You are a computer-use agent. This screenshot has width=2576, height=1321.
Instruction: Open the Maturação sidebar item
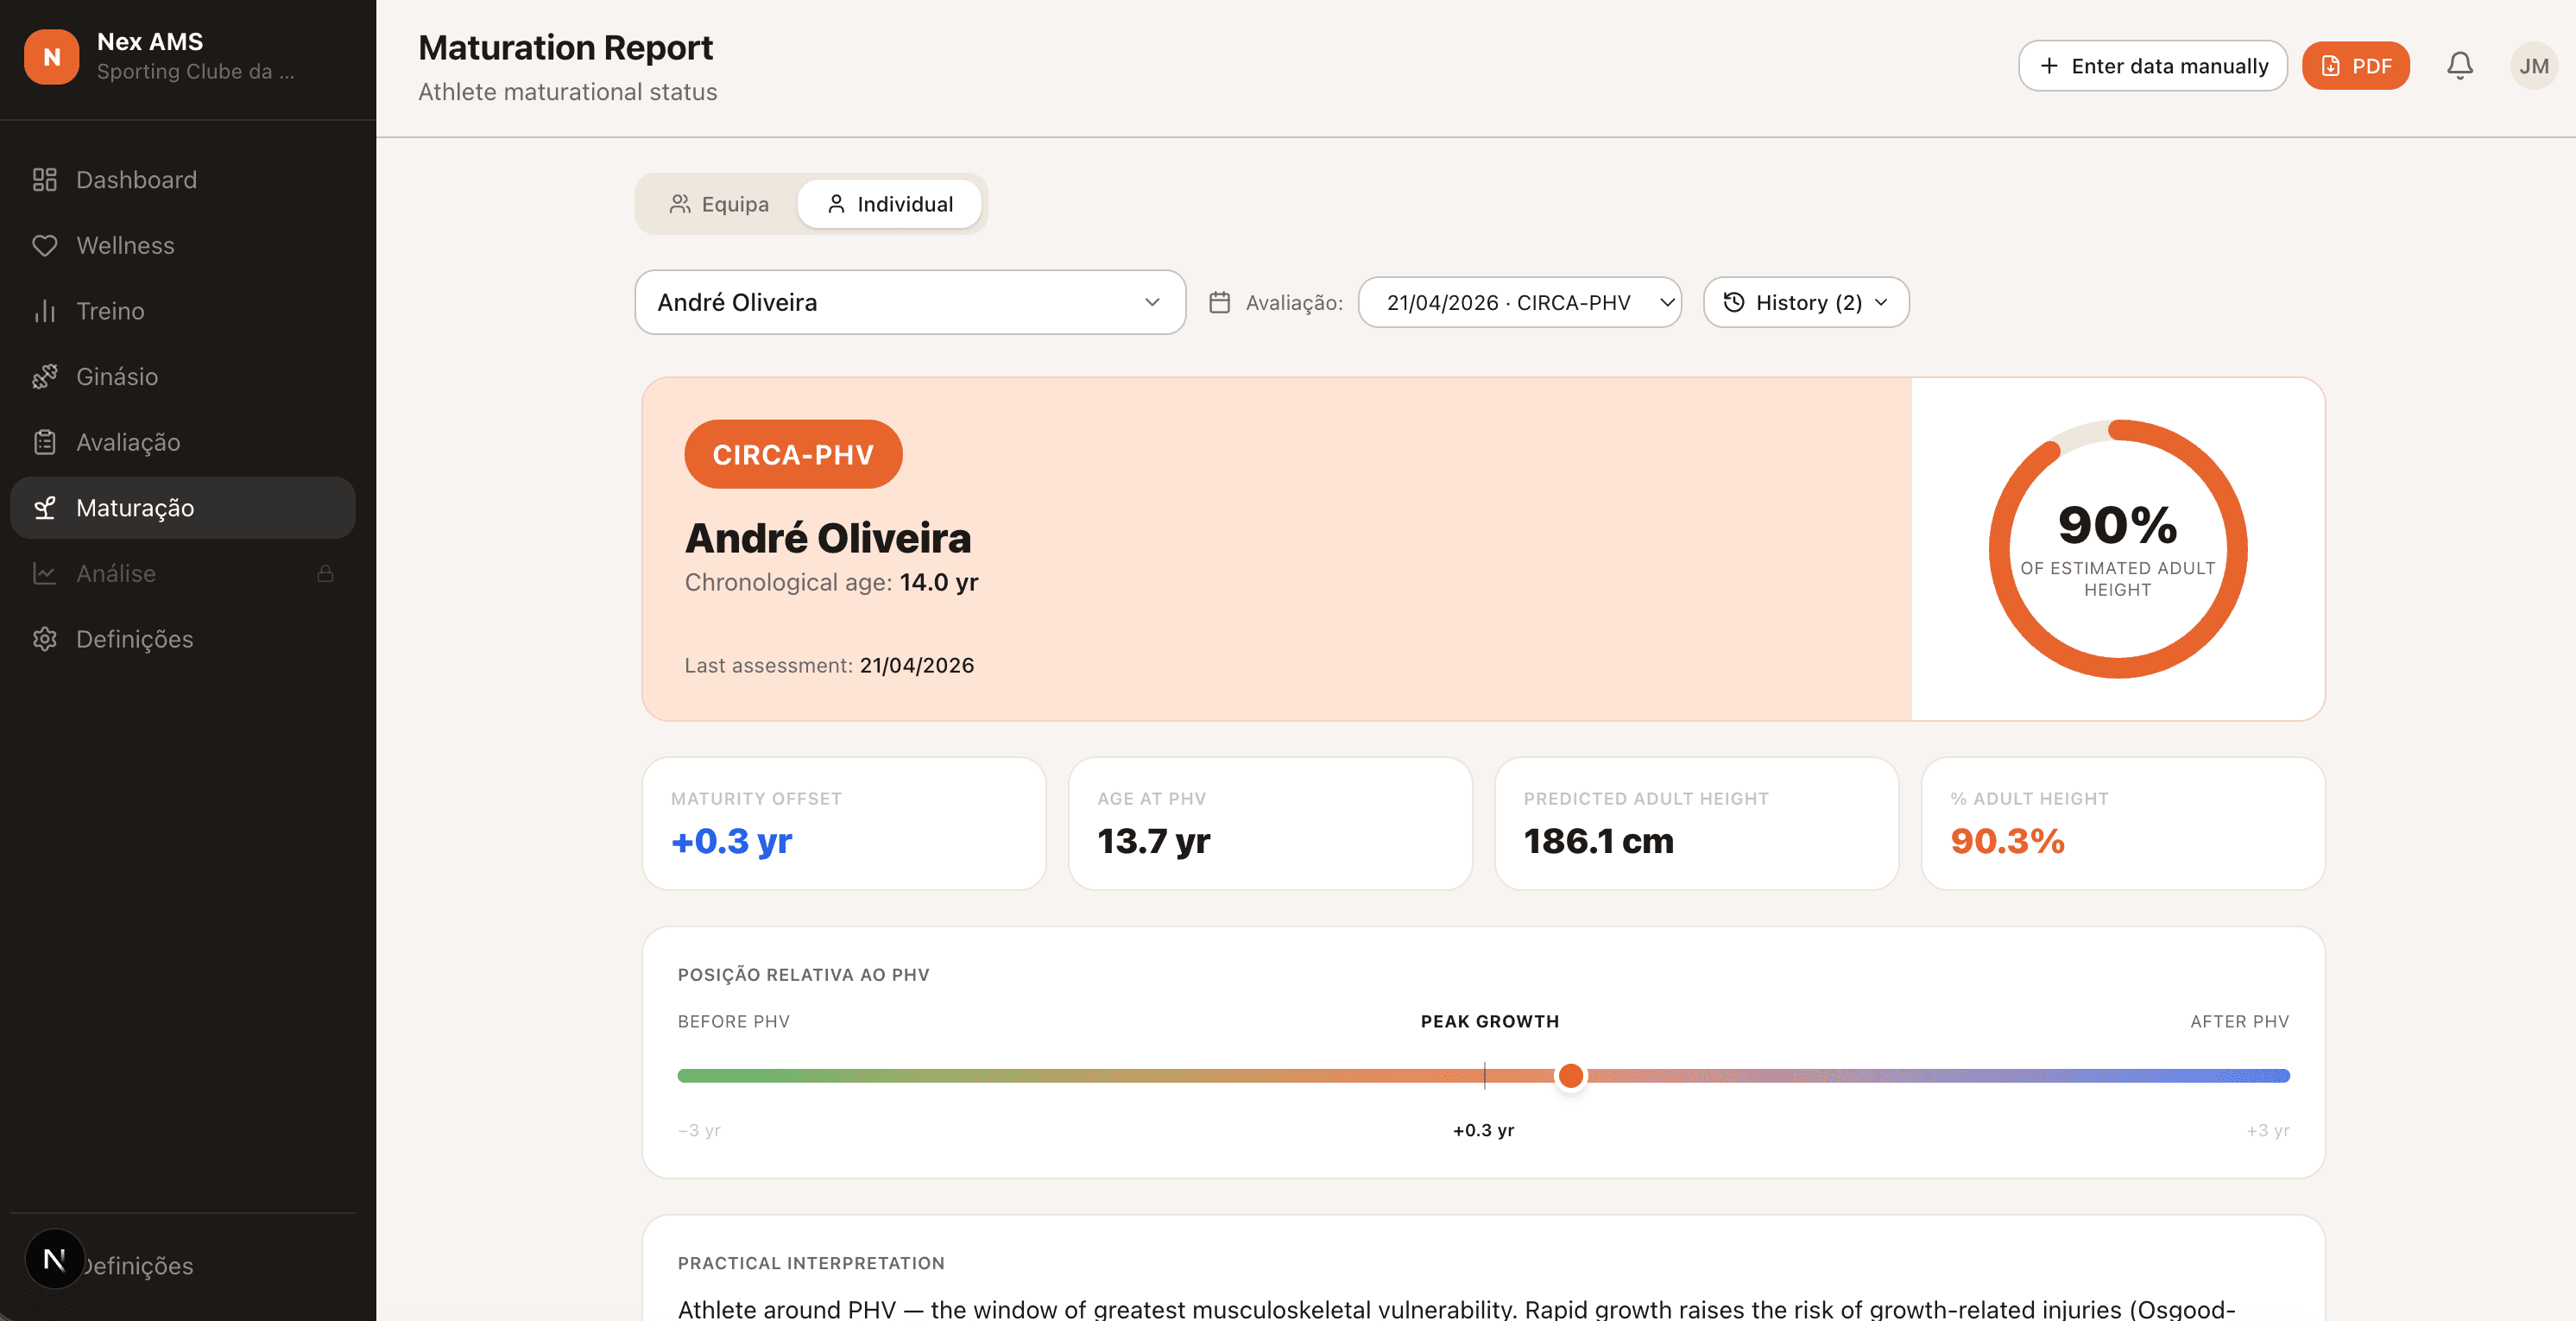point(135,508)
